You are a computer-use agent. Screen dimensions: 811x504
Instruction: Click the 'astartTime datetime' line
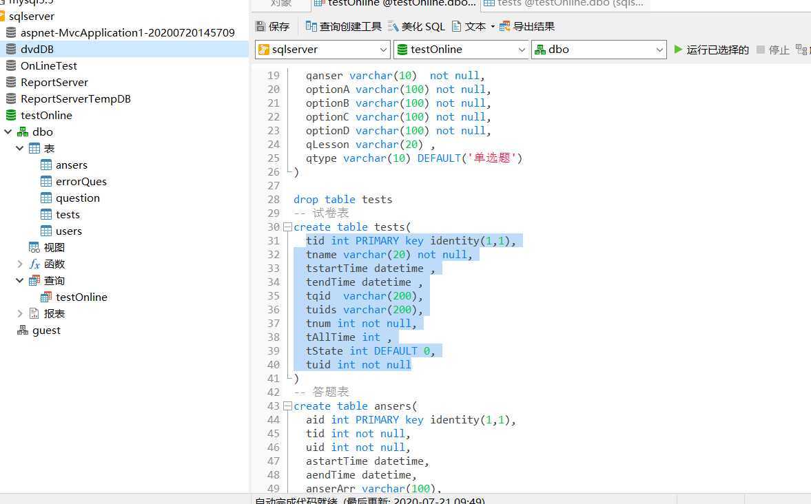[367, 461]
